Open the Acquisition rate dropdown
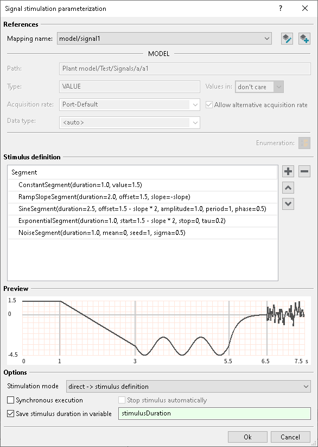This screenshot has width=318, height=447. [129, 104]
